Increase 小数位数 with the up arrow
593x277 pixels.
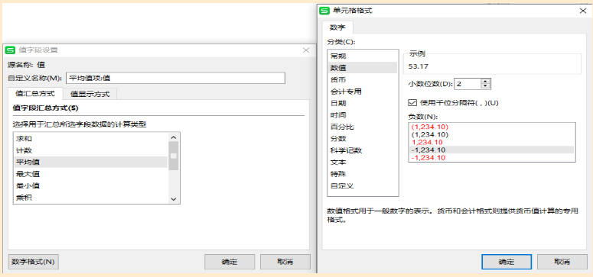click(486, 81)
